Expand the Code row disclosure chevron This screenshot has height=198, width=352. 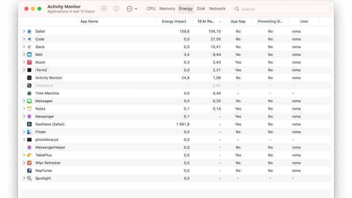coord(24,39)
